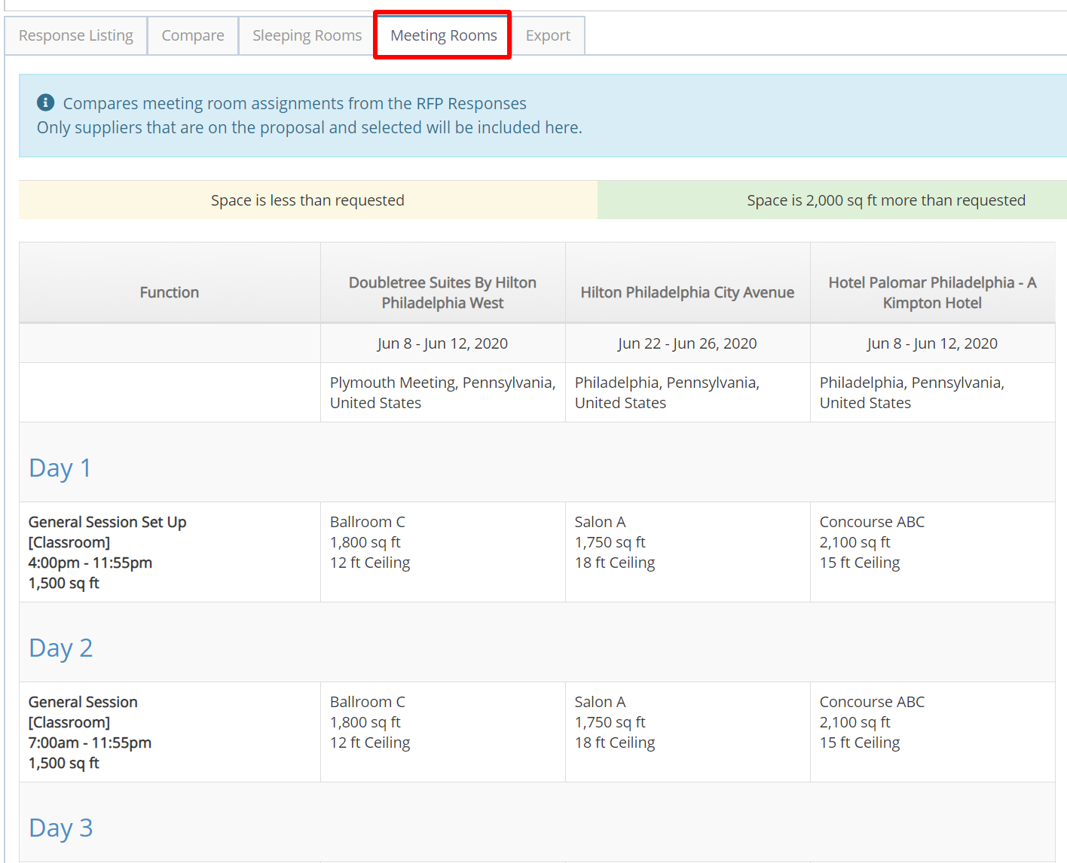Click the Jun 22 - Jun 26, 2020 date cell
Image resolution: width=1067 pixels, height=863 pixels.
coord(687,343)
